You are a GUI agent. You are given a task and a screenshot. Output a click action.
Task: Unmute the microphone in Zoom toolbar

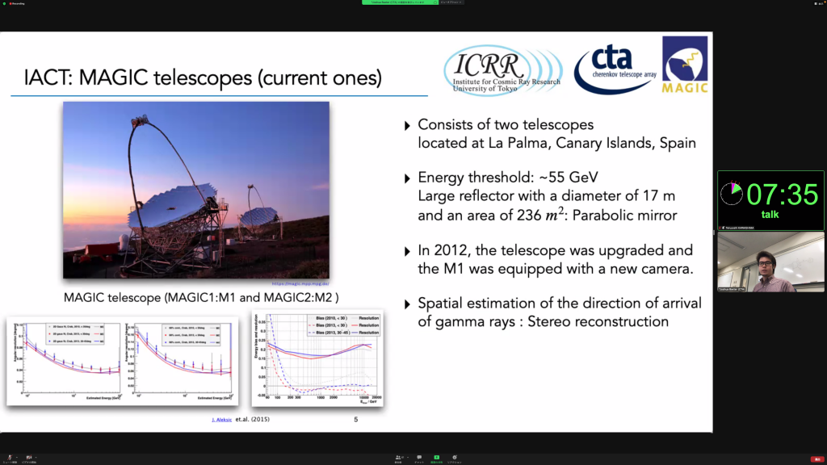point(10,459)
